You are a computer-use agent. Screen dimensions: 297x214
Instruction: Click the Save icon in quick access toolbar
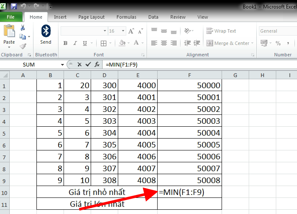[14, 6]
